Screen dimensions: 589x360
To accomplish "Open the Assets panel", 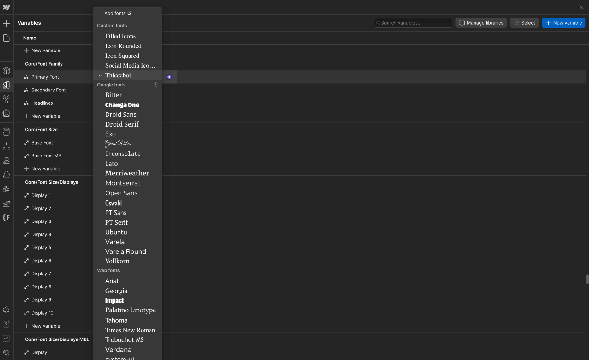I will pyautogui.click(x=6, y=113).
